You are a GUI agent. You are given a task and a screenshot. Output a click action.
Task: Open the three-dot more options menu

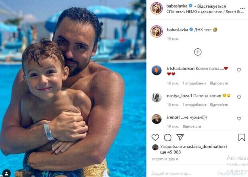242,8
